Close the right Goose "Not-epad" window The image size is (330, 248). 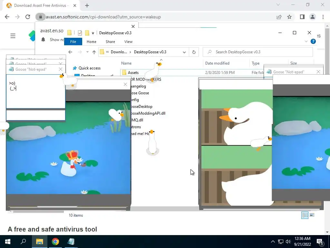318,72
